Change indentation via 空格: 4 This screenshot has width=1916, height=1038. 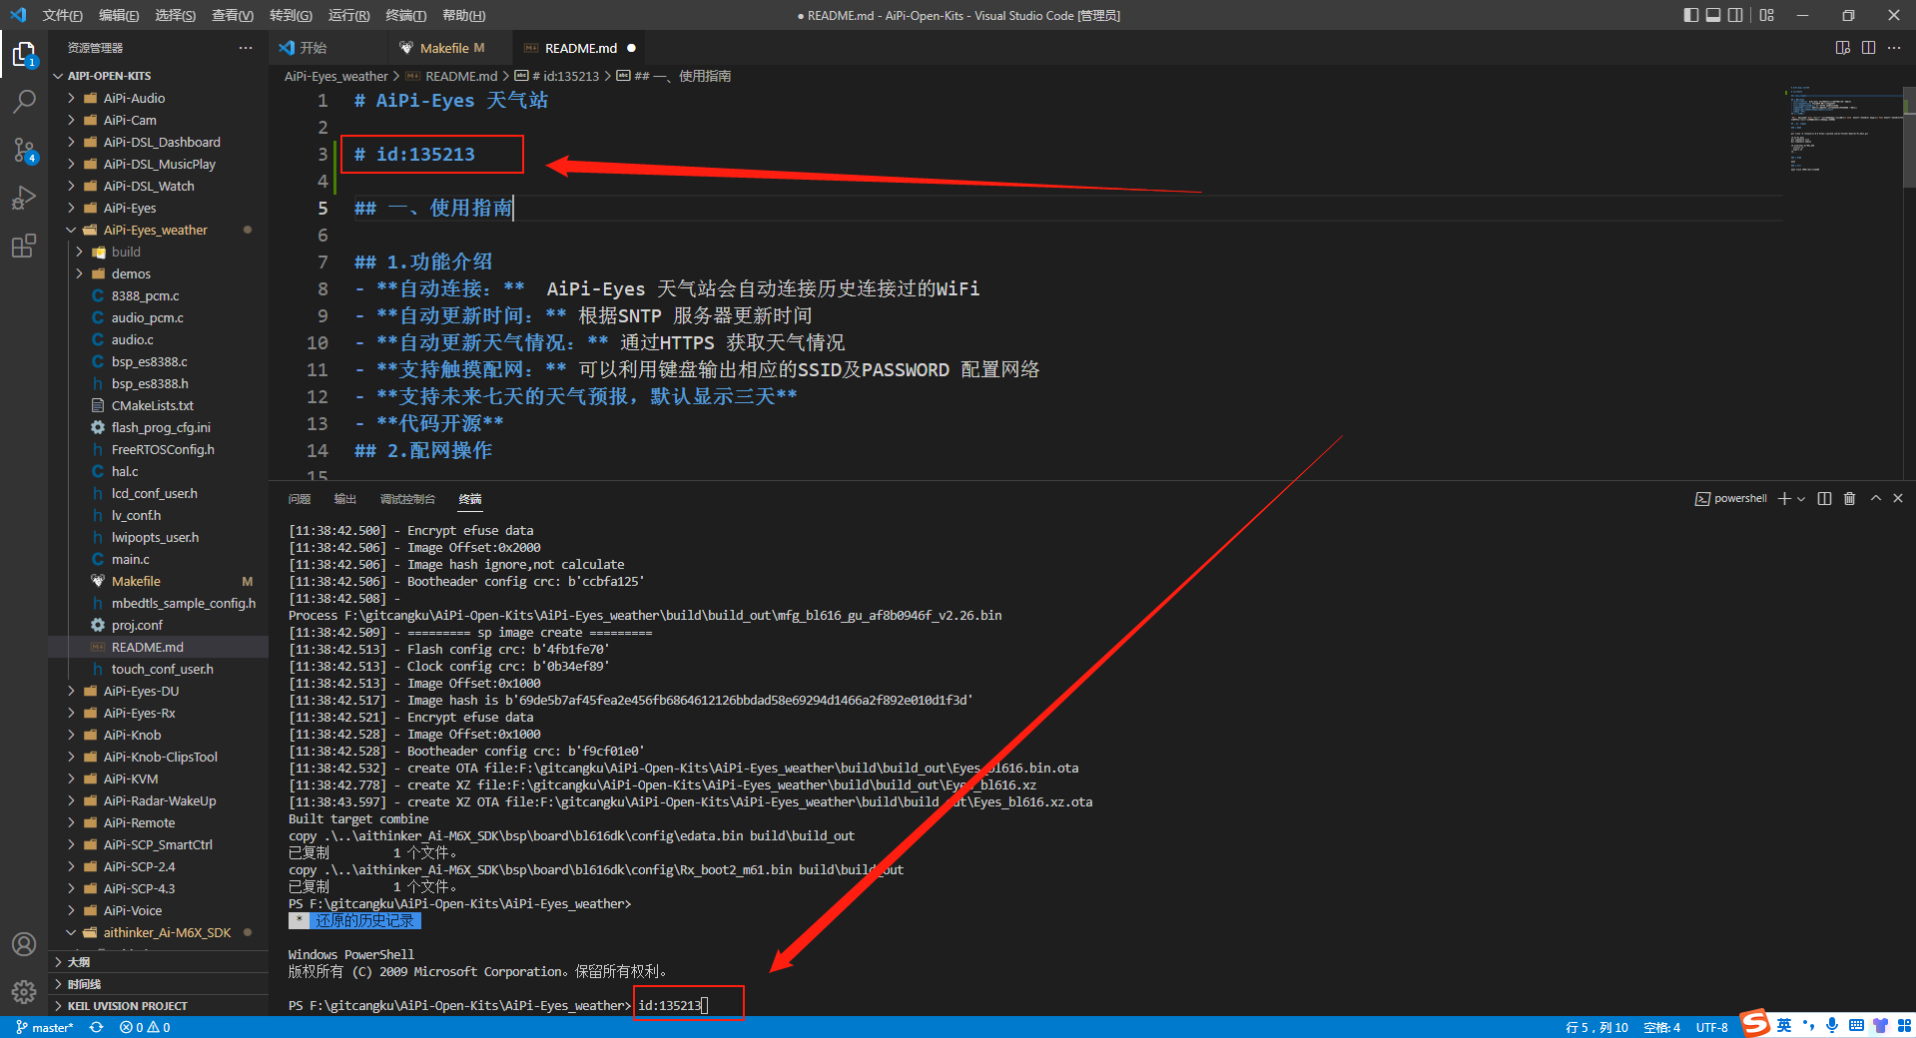click(x=1661, y=1027)
